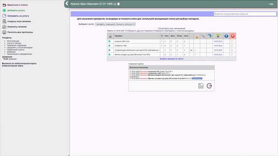
Task: Save the therapy changes with the floppy disk icon
Action: tap(201, 86)
